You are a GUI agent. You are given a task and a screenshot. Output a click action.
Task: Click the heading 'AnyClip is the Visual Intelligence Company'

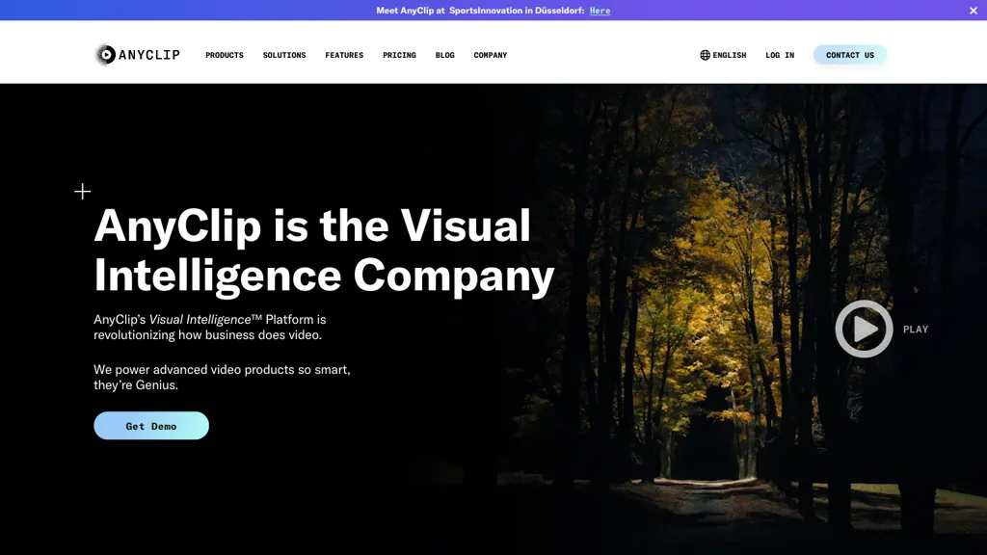[324, 251]
